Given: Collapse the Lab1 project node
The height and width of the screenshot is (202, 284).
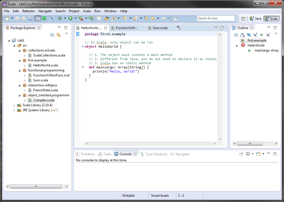Looking at the screenshot, I should [9, 40].
